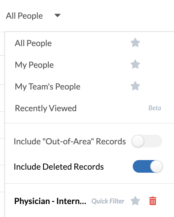Open the All People dropdown arrow

click(x=57, y=15)
